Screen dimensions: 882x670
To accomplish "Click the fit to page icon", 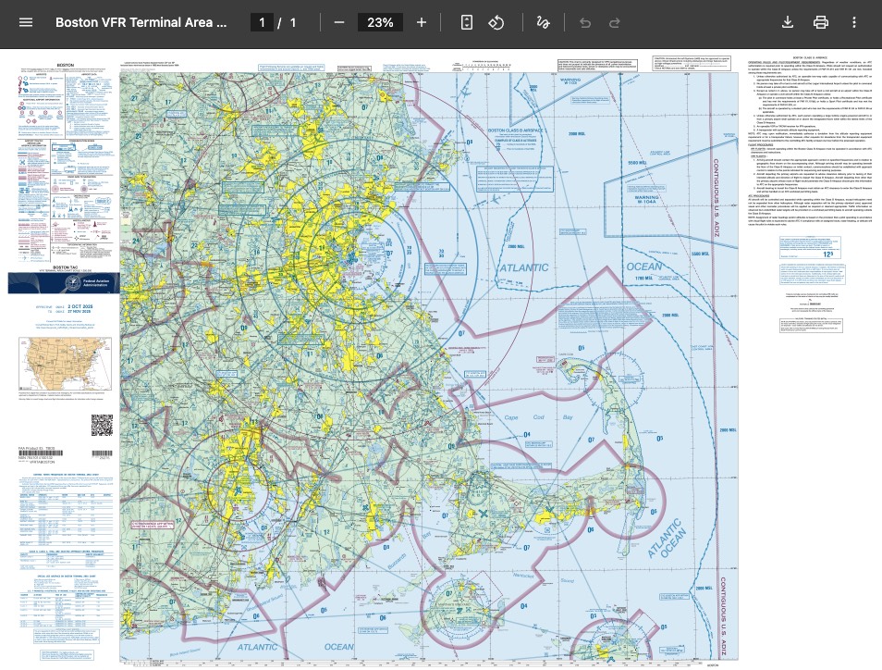I will point(466,22).
